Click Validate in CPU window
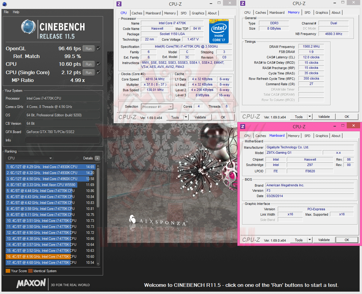 (x=200, y=117)
